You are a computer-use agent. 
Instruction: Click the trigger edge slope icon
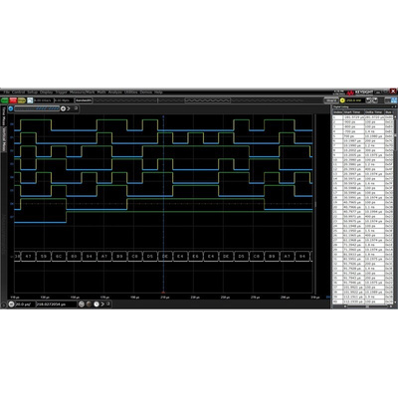pos(371,100)
